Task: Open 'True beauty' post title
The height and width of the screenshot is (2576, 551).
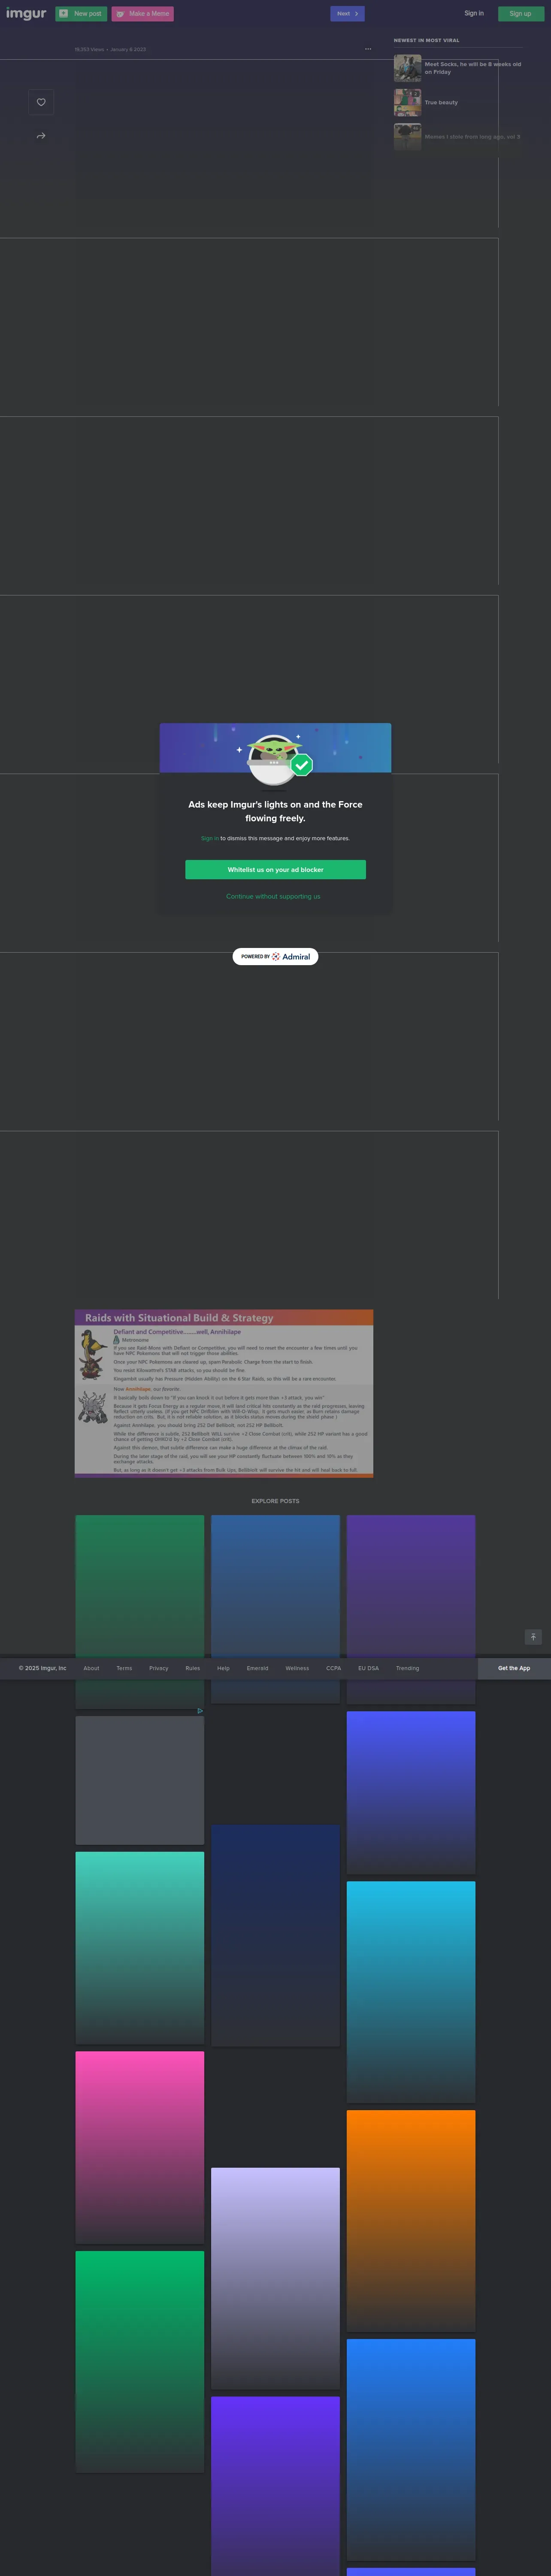Action: pos(441,103)
